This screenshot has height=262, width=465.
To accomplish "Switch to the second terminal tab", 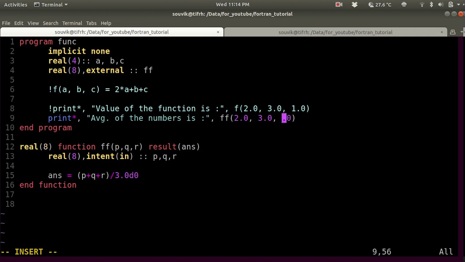I will (x=335, y=32).
